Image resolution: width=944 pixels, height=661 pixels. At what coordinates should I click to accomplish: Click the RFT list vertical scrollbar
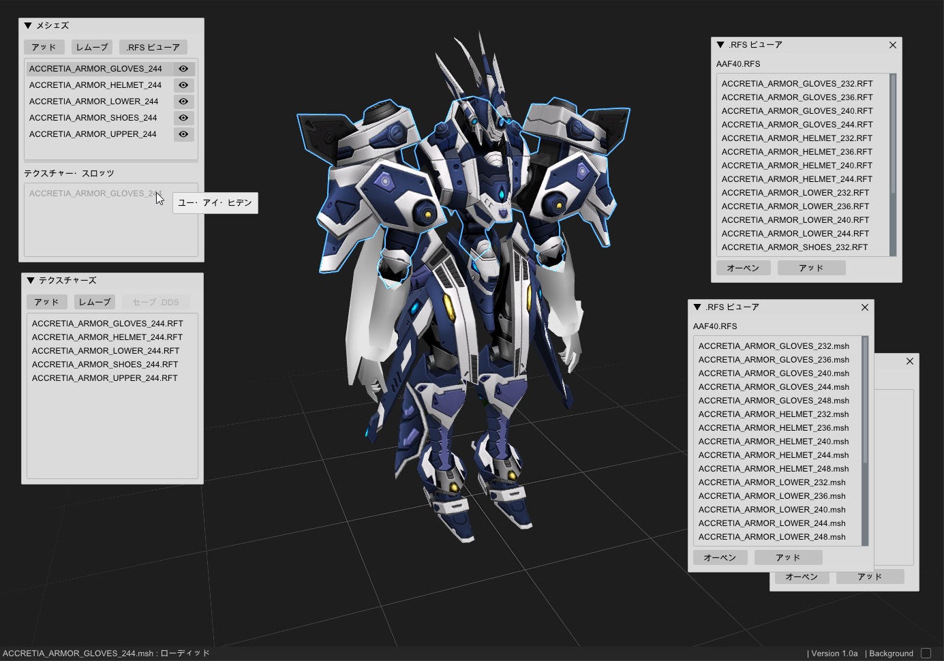[x=893, y=165]
